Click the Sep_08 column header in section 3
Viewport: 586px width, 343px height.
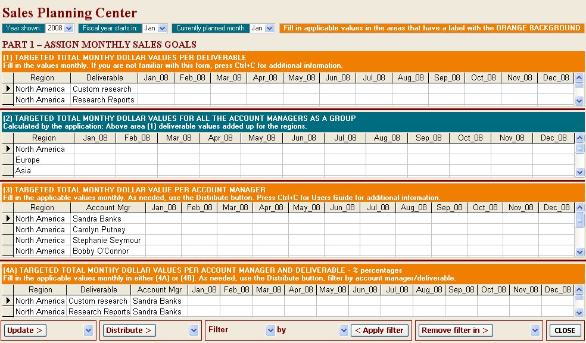449,207
